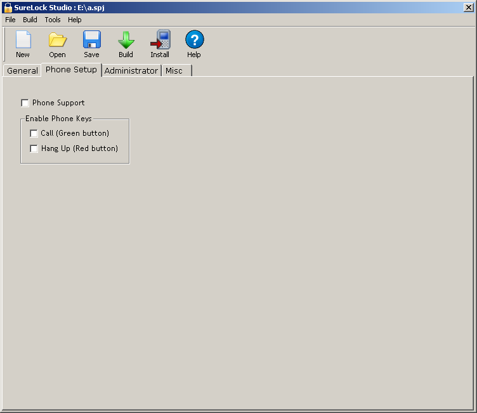This screenshot has width=477, height=413.
Task: Tick the Call (Green button) checkbox
Action: [34, 133]
